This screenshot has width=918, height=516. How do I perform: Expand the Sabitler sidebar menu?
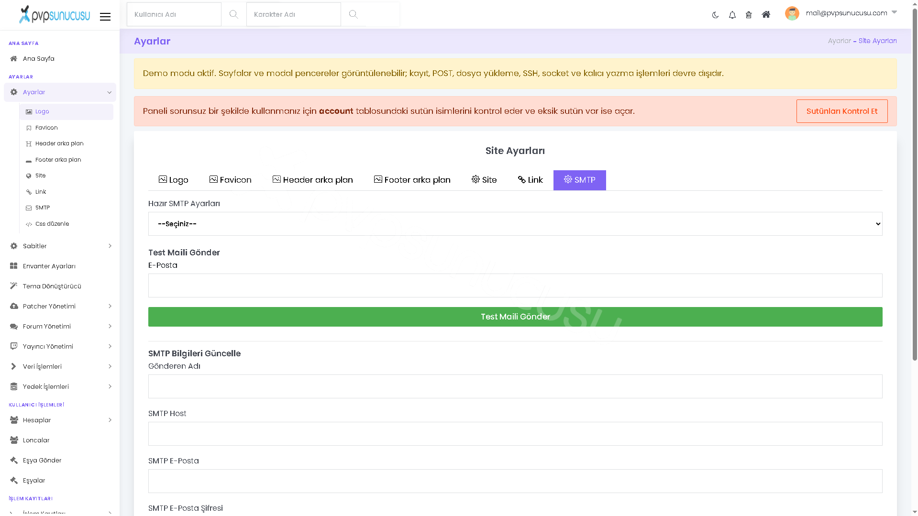click(x=60, y=246)
